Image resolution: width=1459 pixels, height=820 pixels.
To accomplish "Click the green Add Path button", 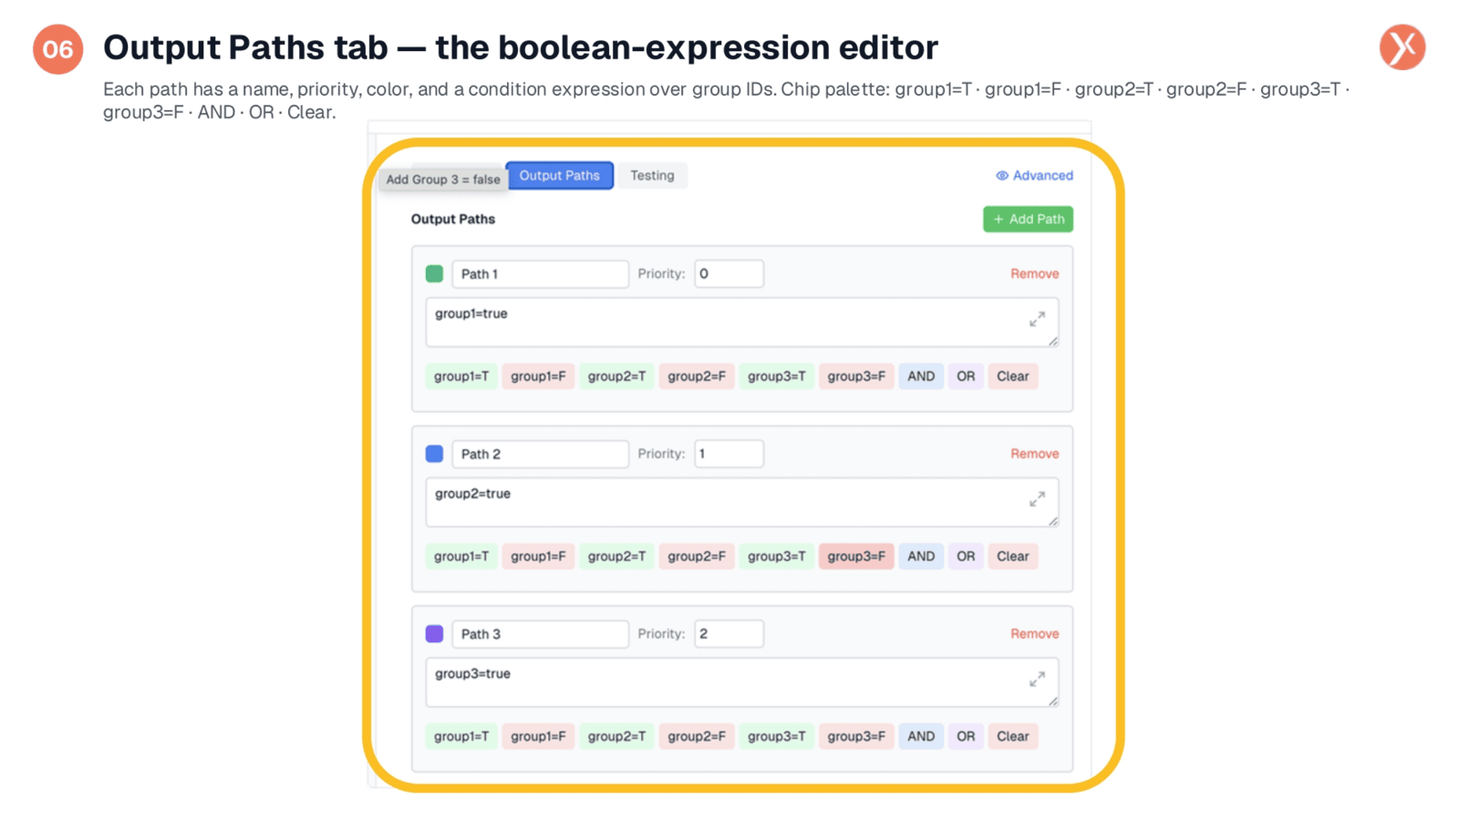I will pos(1028,219).
